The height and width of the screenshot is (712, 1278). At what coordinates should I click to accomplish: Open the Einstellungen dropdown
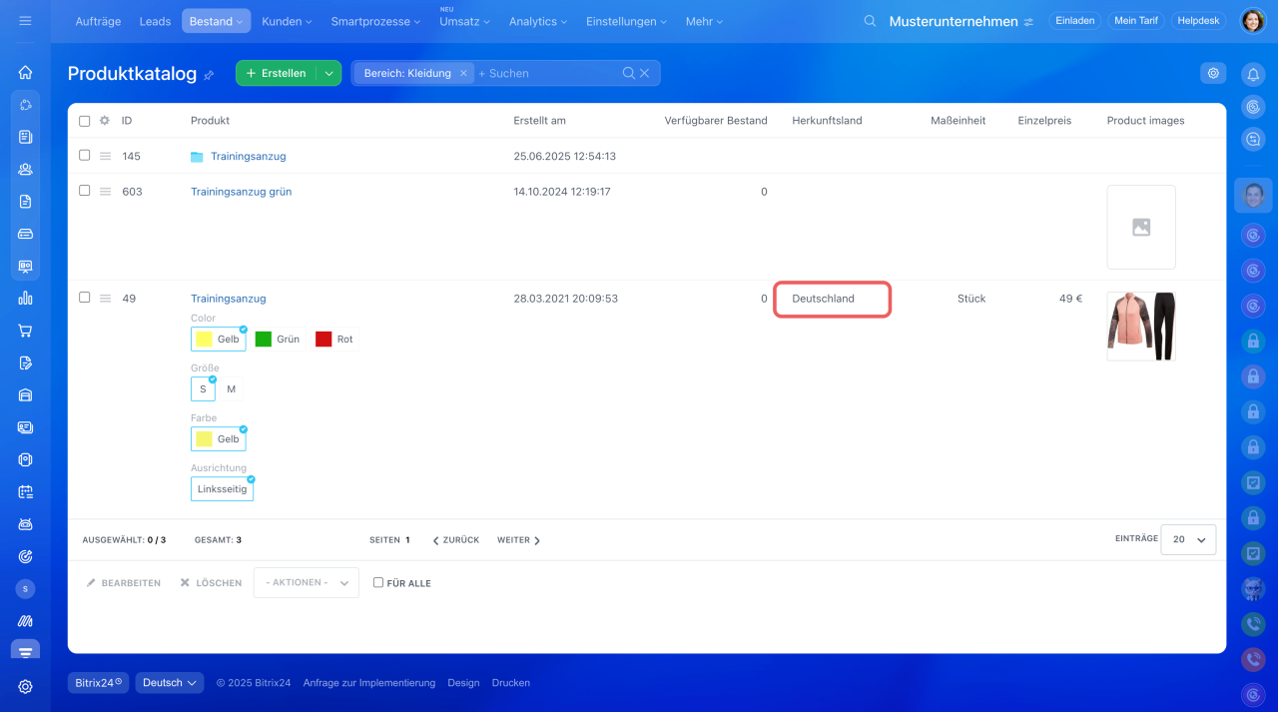tap(627, 21)
